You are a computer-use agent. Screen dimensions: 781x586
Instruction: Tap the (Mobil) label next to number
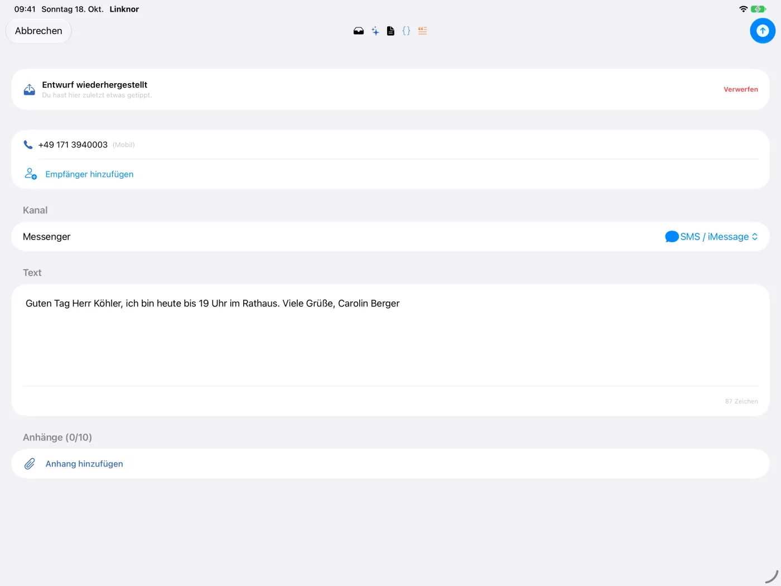click(x=124, y=145)
